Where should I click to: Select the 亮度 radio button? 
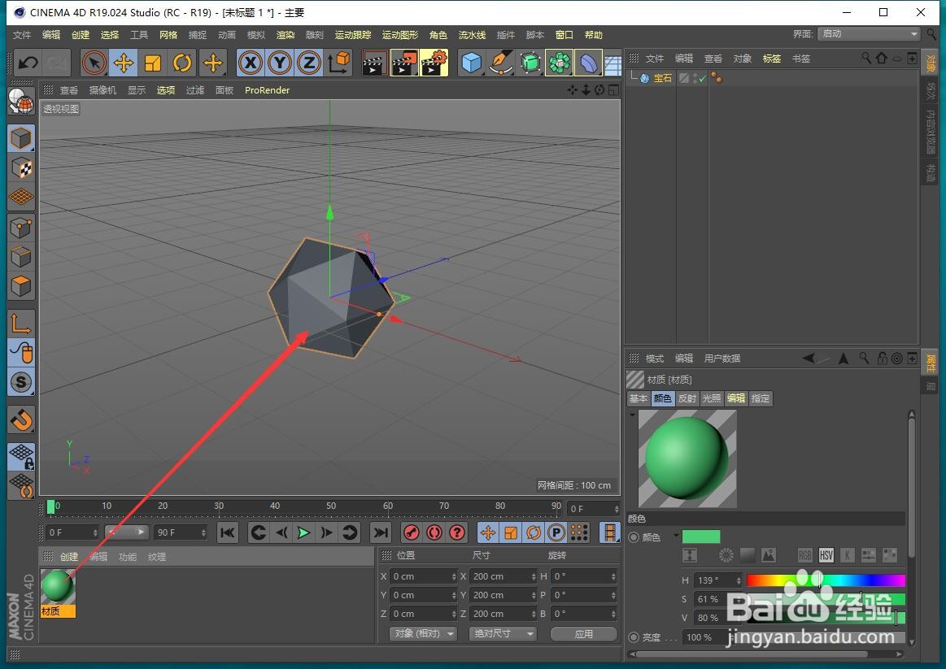tap(634, 637)
